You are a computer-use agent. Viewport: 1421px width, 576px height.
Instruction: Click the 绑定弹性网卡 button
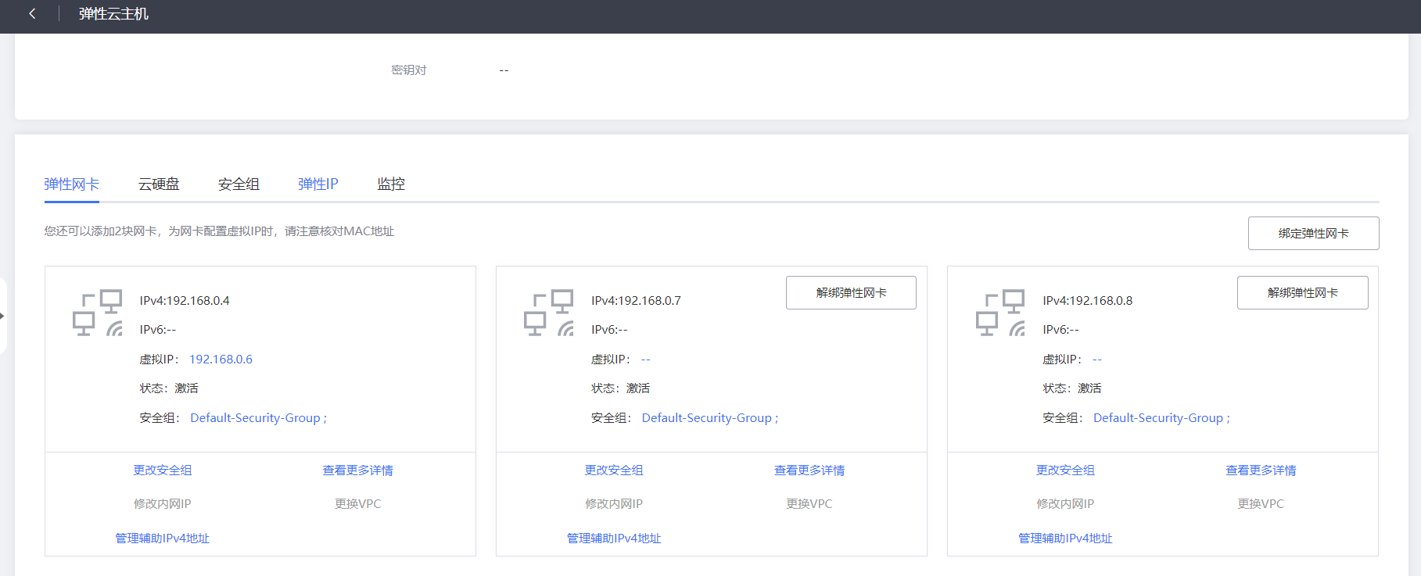[1313, 234]
